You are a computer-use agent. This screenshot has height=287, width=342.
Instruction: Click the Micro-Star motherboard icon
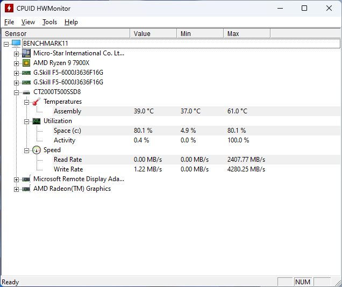(x=26, y=53)
